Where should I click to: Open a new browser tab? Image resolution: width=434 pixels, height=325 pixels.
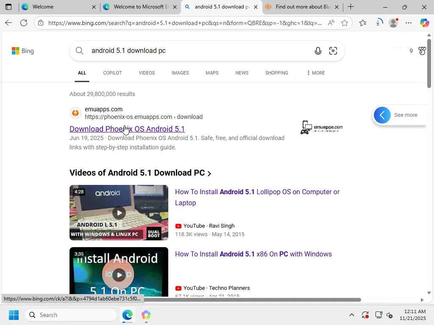(351, 7)
